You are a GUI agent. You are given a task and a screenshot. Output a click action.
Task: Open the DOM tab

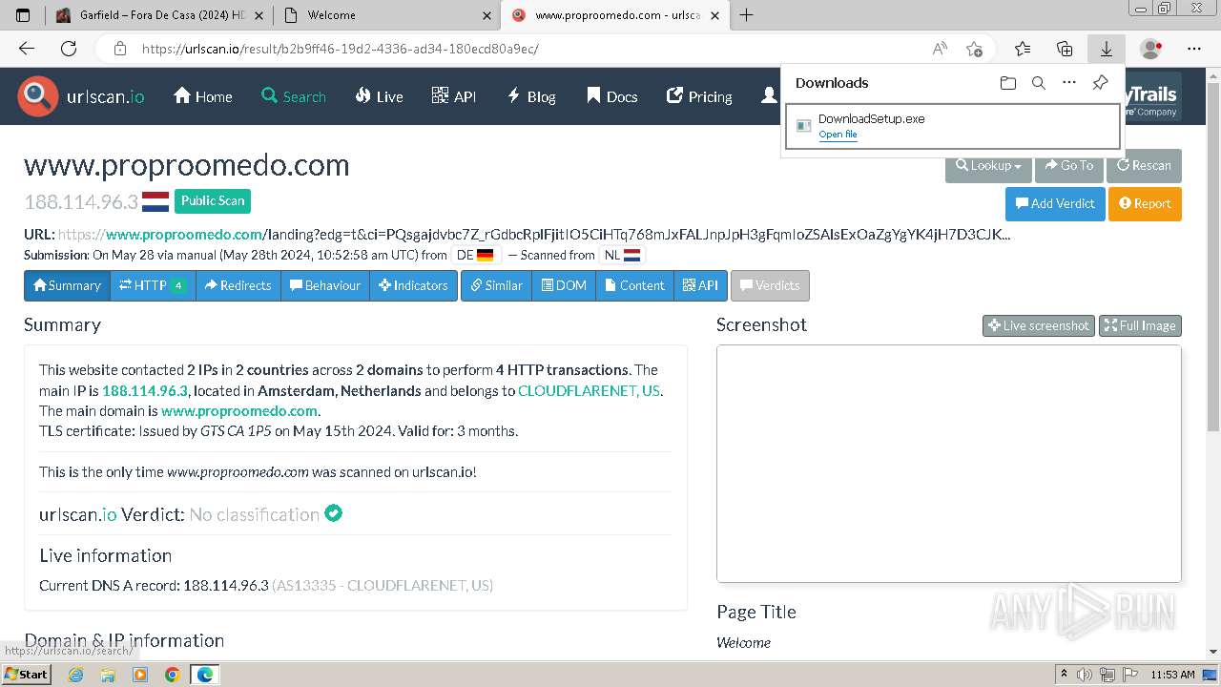point(564,285)
